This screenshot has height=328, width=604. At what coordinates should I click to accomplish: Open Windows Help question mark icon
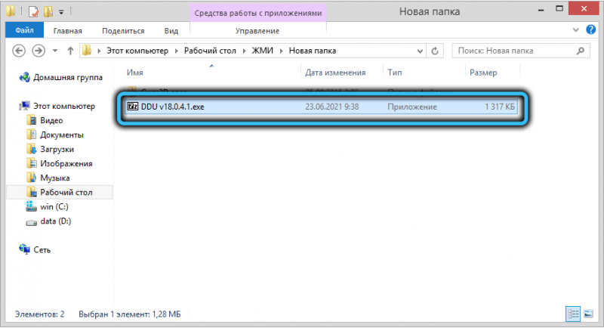(591, 29)
